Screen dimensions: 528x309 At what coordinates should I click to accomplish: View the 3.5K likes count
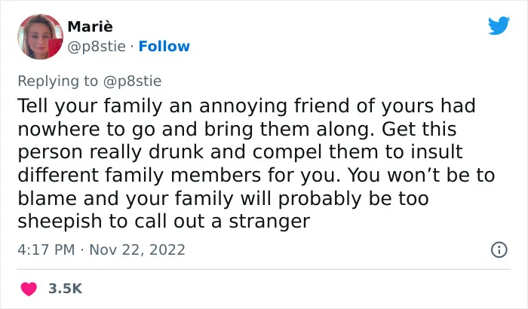[66, 289]
